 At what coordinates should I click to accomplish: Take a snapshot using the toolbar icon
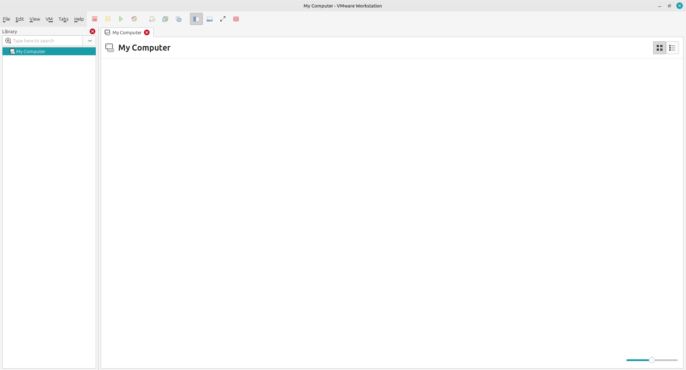coord(152,19)
